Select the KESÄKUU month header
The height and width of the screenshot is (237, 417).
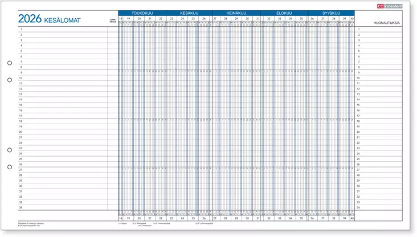[189, 13]
